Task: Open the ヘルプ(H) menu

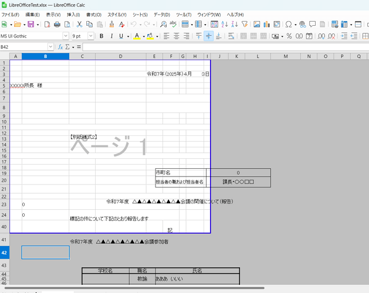Action: click(235, 15)
